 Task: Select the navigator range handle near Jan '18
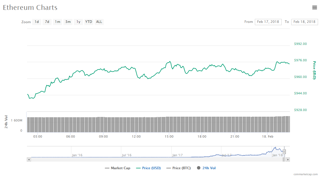284,152
